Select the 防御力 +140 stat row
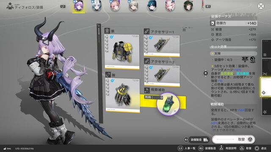The image size is (271, 152). pos(234,23)
